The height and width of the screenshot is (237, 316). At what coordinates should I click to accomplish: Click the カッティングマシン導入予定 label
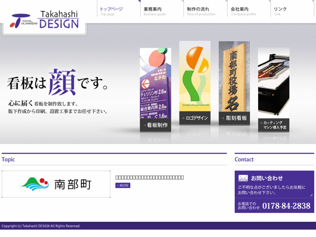click(x=274, y=125)
